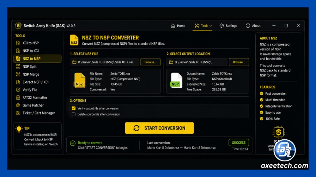Click Output Name value Zelda TOTK.nsp
Image resolution: width=316 pixels, height=177 pixels.
(x=222, y=74)
